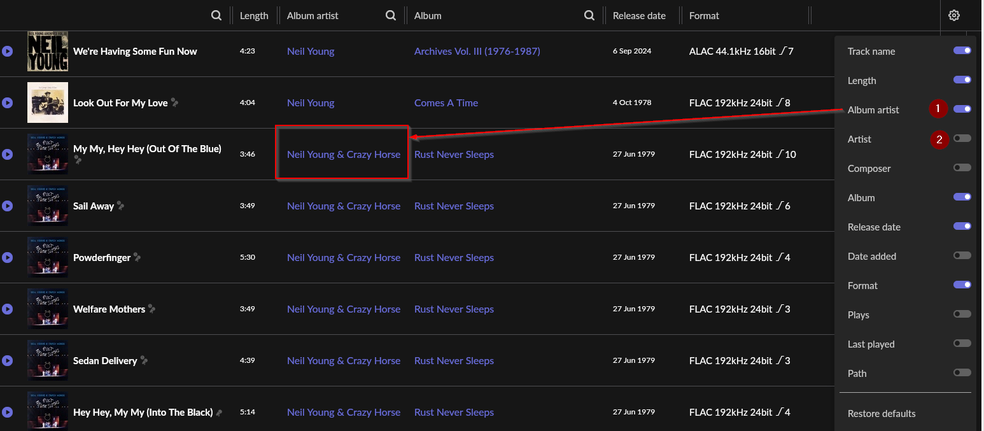Sort tracks by the Album header

[x=428, y=16]
